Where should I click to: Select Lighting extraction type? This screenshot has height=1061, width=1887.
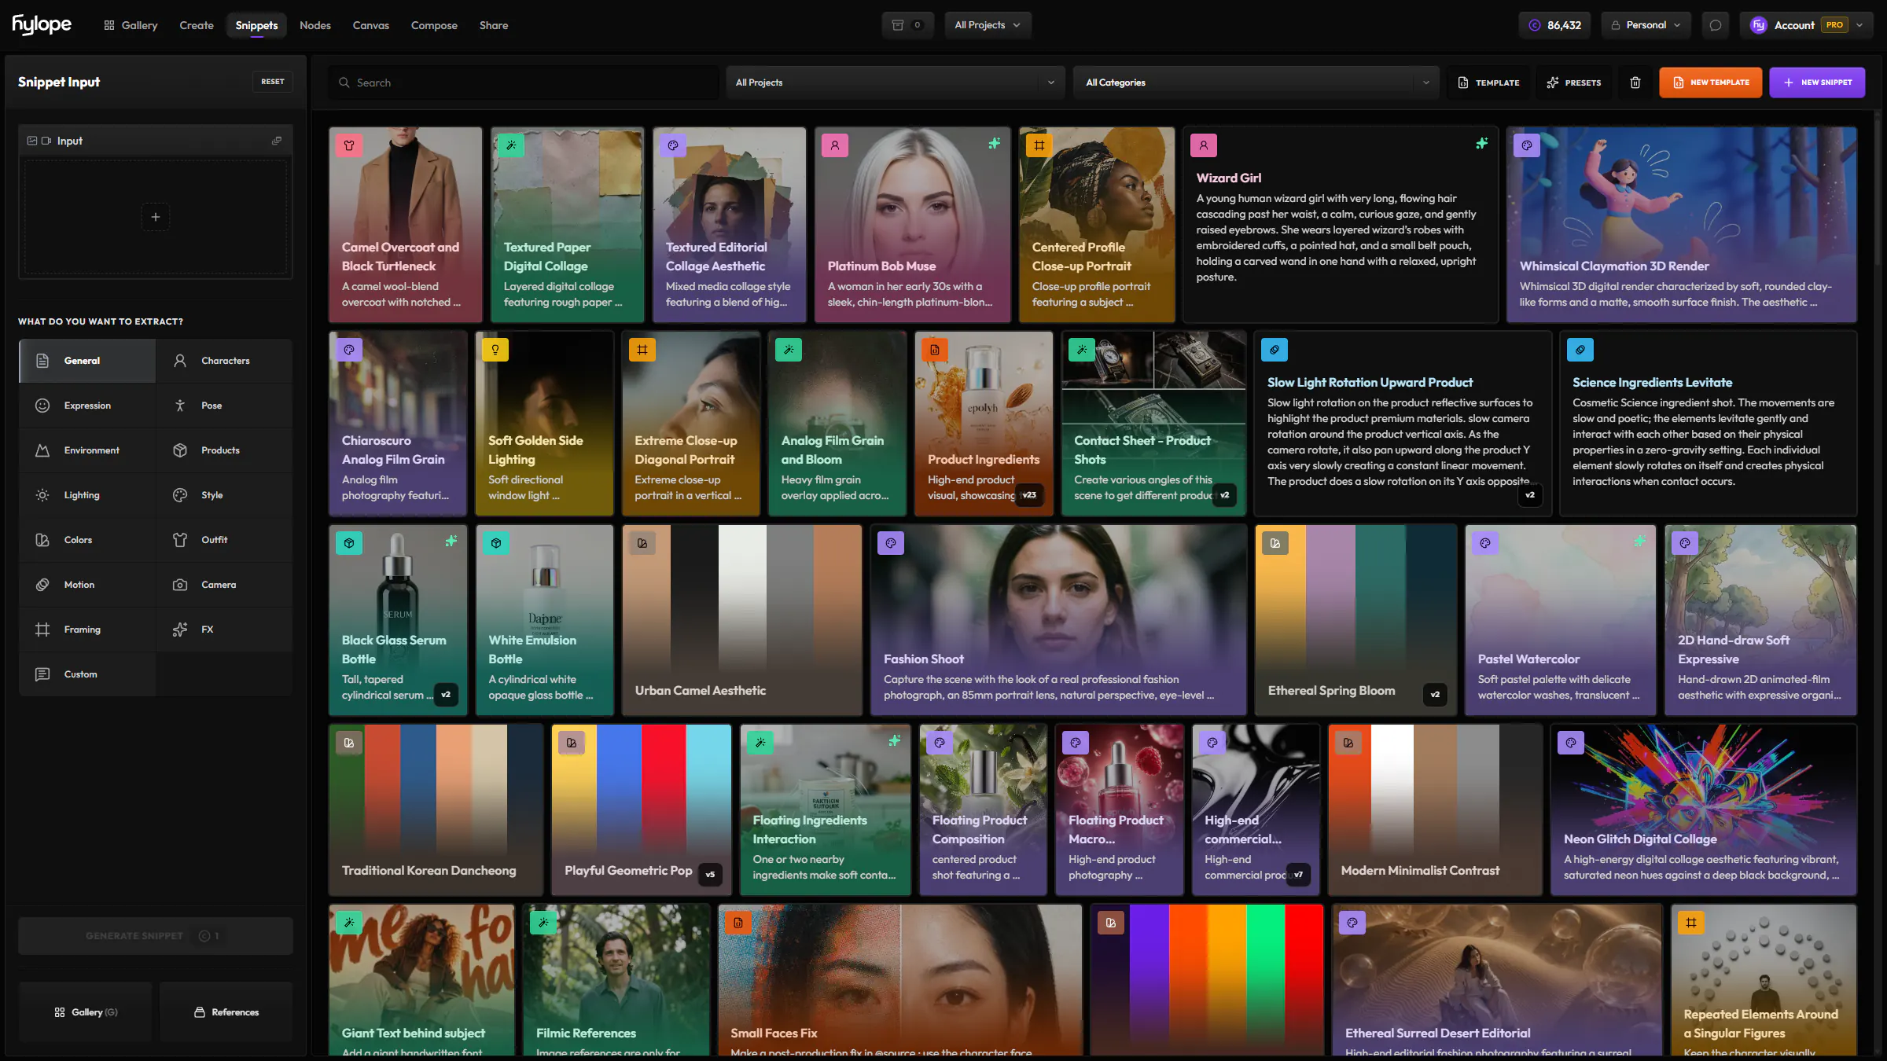click(x=87, y=495)
